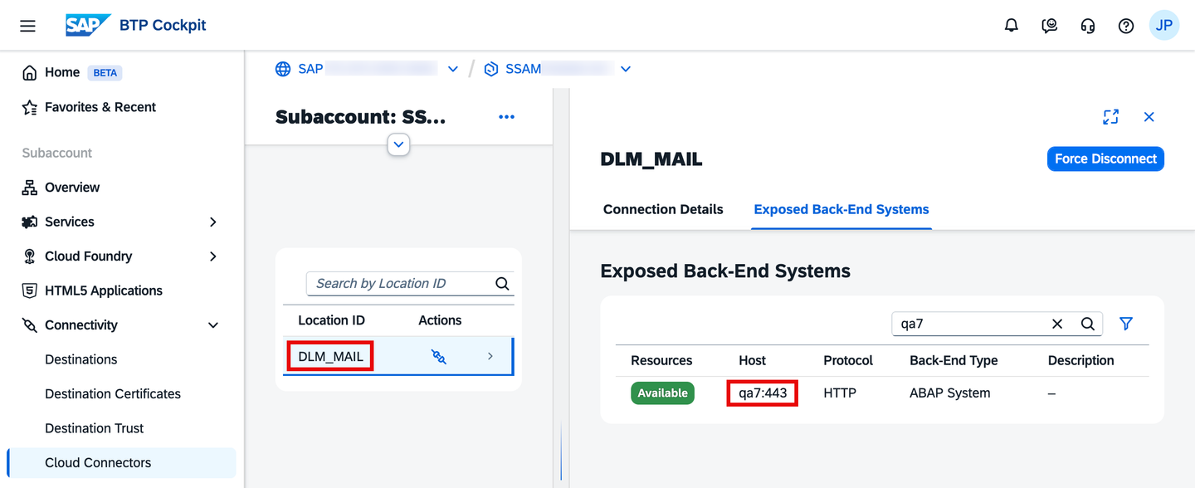Open Destination Trust

(x=95, y=428)
